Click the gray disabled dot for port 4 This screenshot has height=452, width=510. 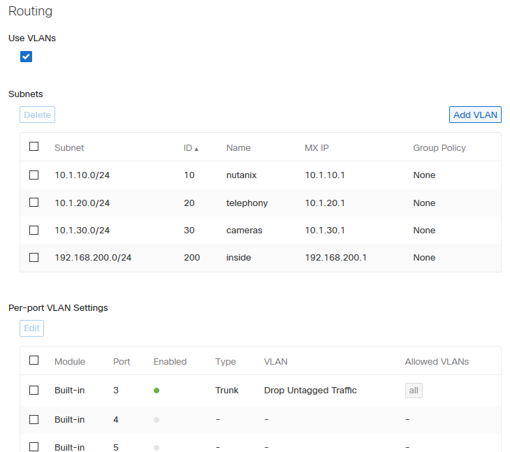coord(156,420)
